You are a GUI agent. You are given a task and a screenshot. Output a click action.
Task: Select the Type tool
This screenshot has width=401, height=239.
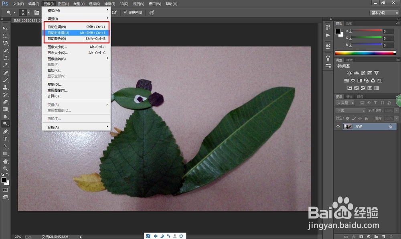click(5, 139)
